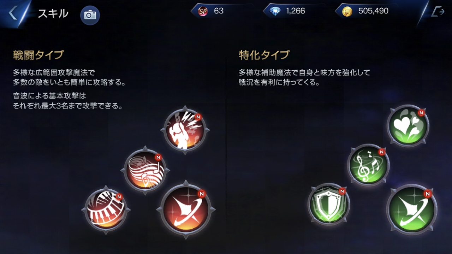Image resolution: width=452 pixels, height=254 pixels.
Task: Choose the 戦闘タイプ heading
Action: point(38,55)
